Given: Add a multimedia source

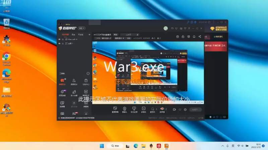Looking at the screenshot, I should coord(144,110).
